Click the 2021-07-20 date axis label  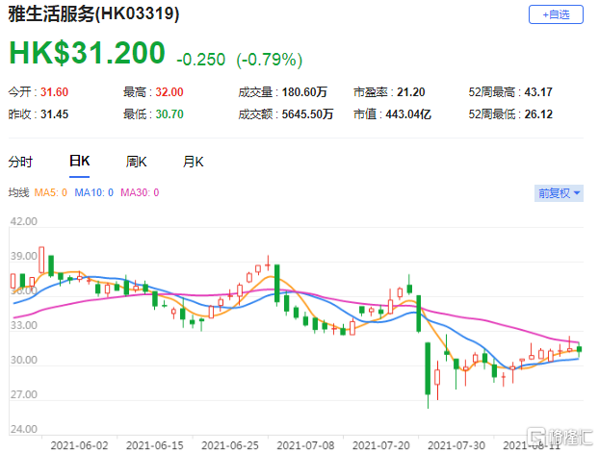coord(380,445)
